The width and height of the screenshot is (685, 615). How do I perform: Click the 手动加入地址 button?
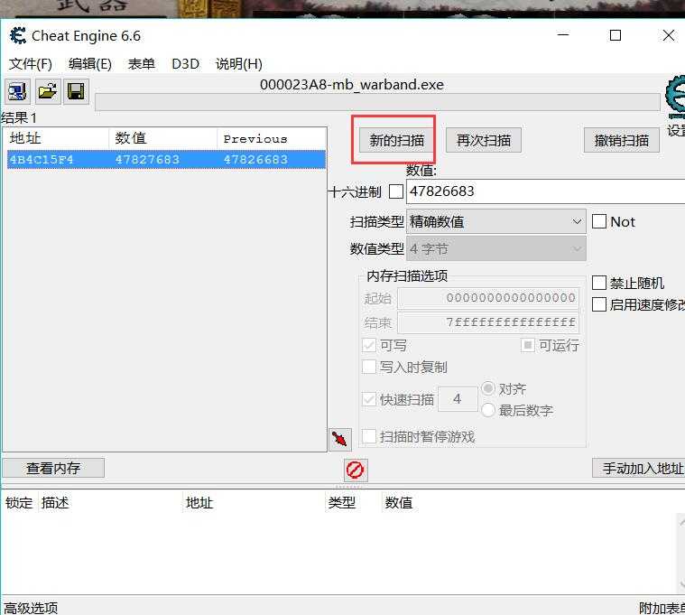pyautogui.click(x=639, y=468)
